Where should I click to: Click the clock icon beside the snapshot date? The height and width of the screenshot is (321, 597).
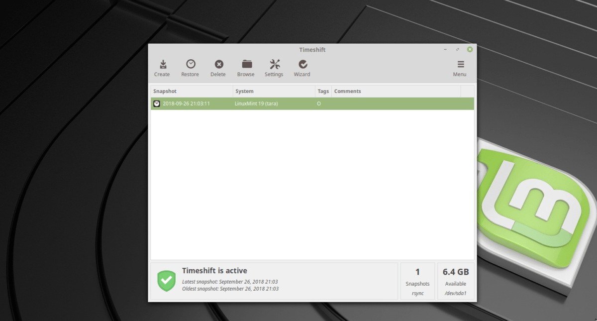157,104
